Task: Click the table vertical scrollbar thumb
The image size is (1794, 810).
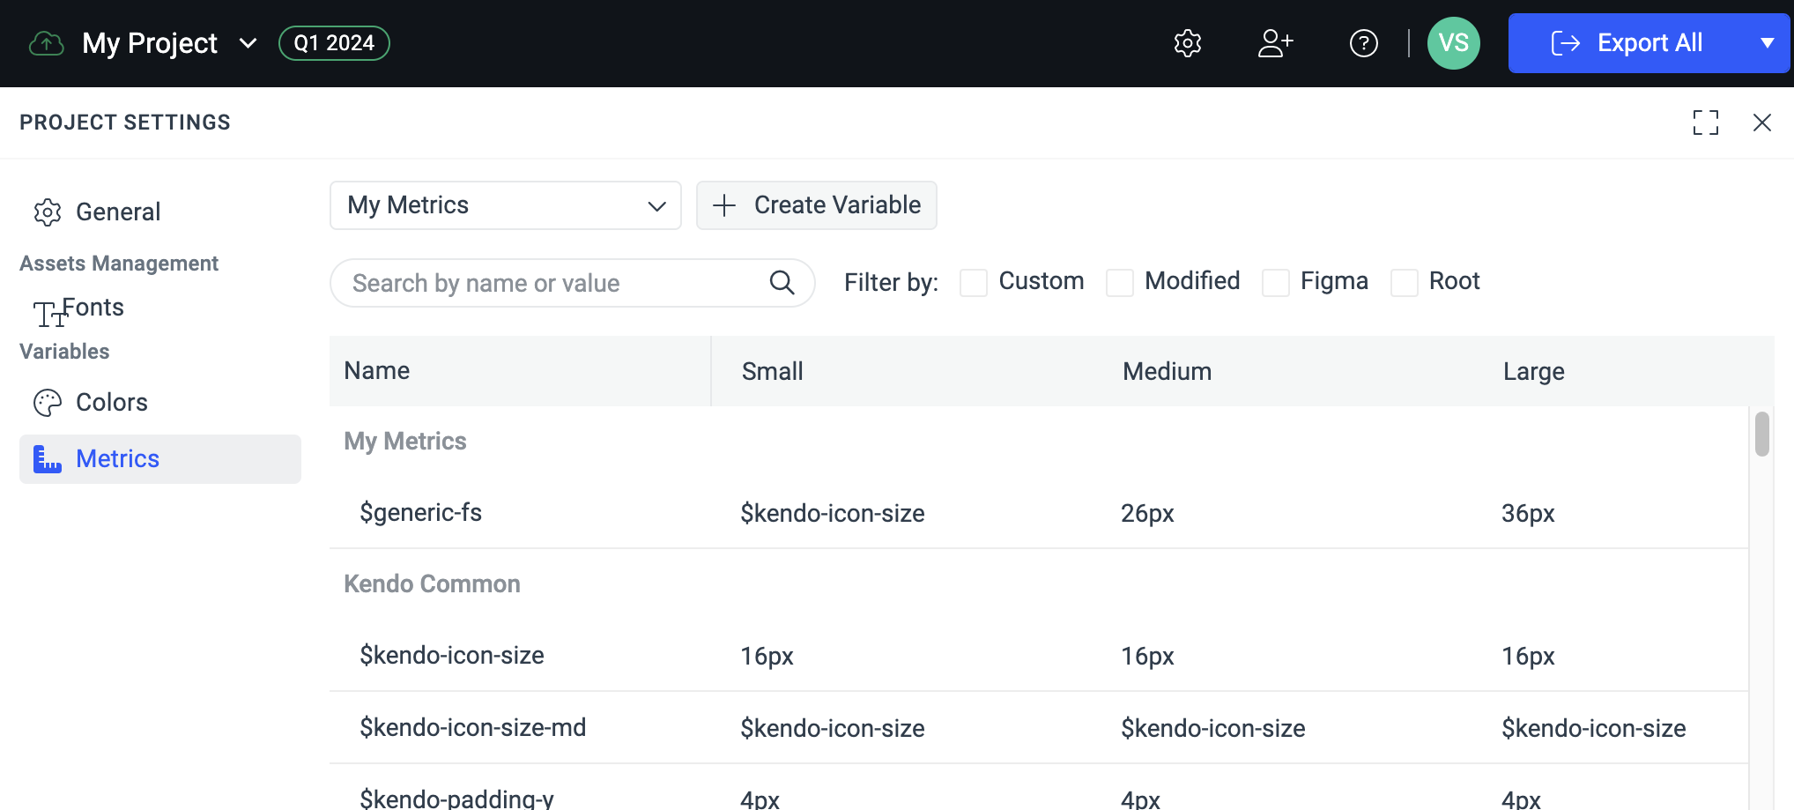Action: 1762,434
